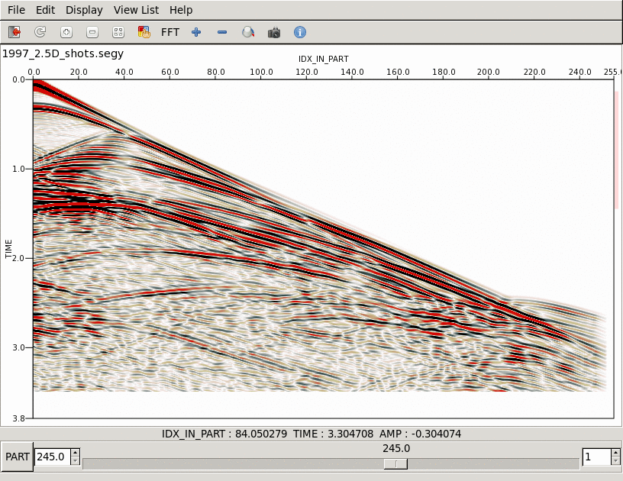
Task: Increment the PART value with up arrow
Action: (76, 453)
